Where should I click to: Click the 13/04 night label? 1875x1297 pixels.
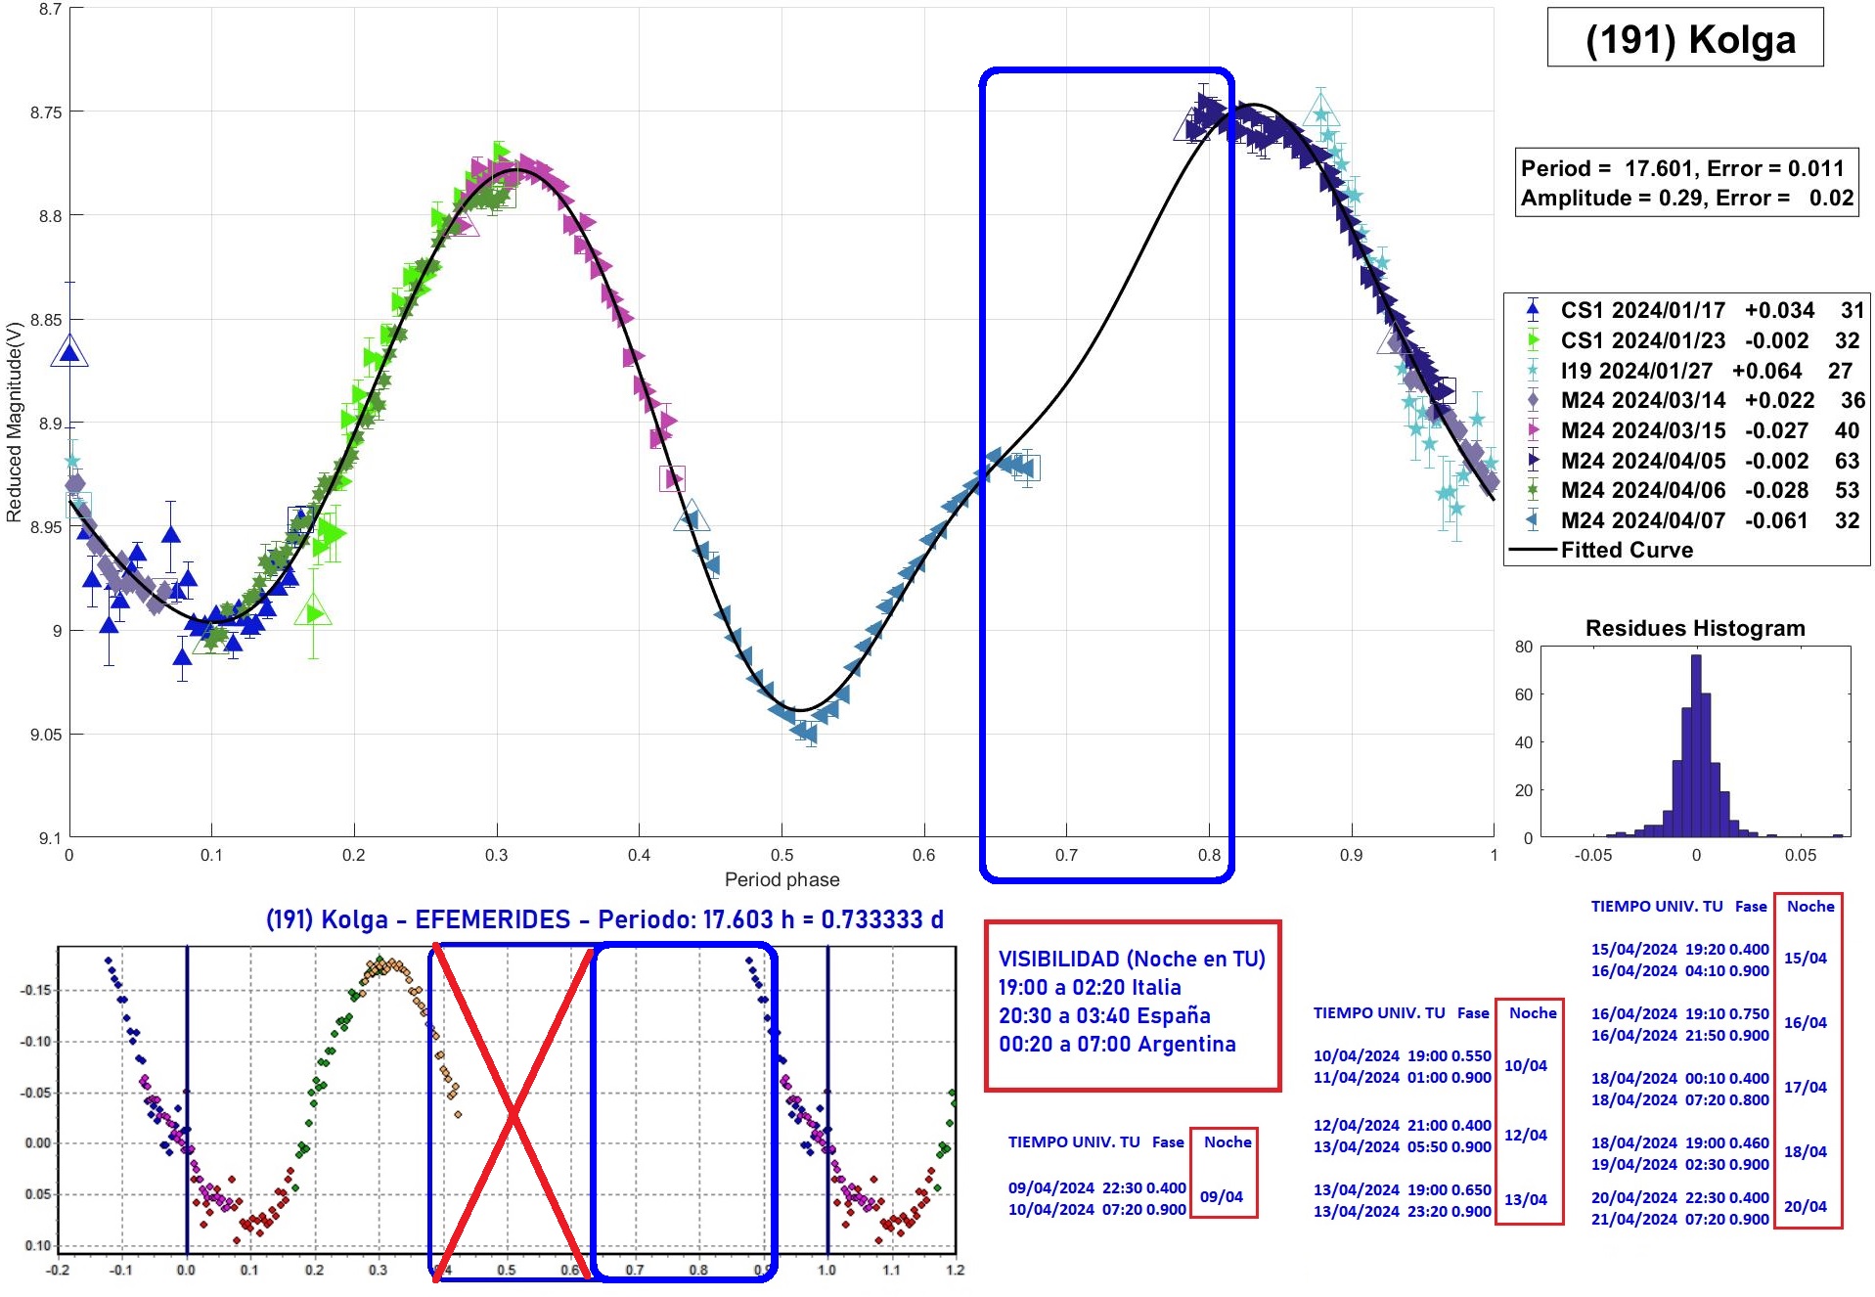1526,1199
